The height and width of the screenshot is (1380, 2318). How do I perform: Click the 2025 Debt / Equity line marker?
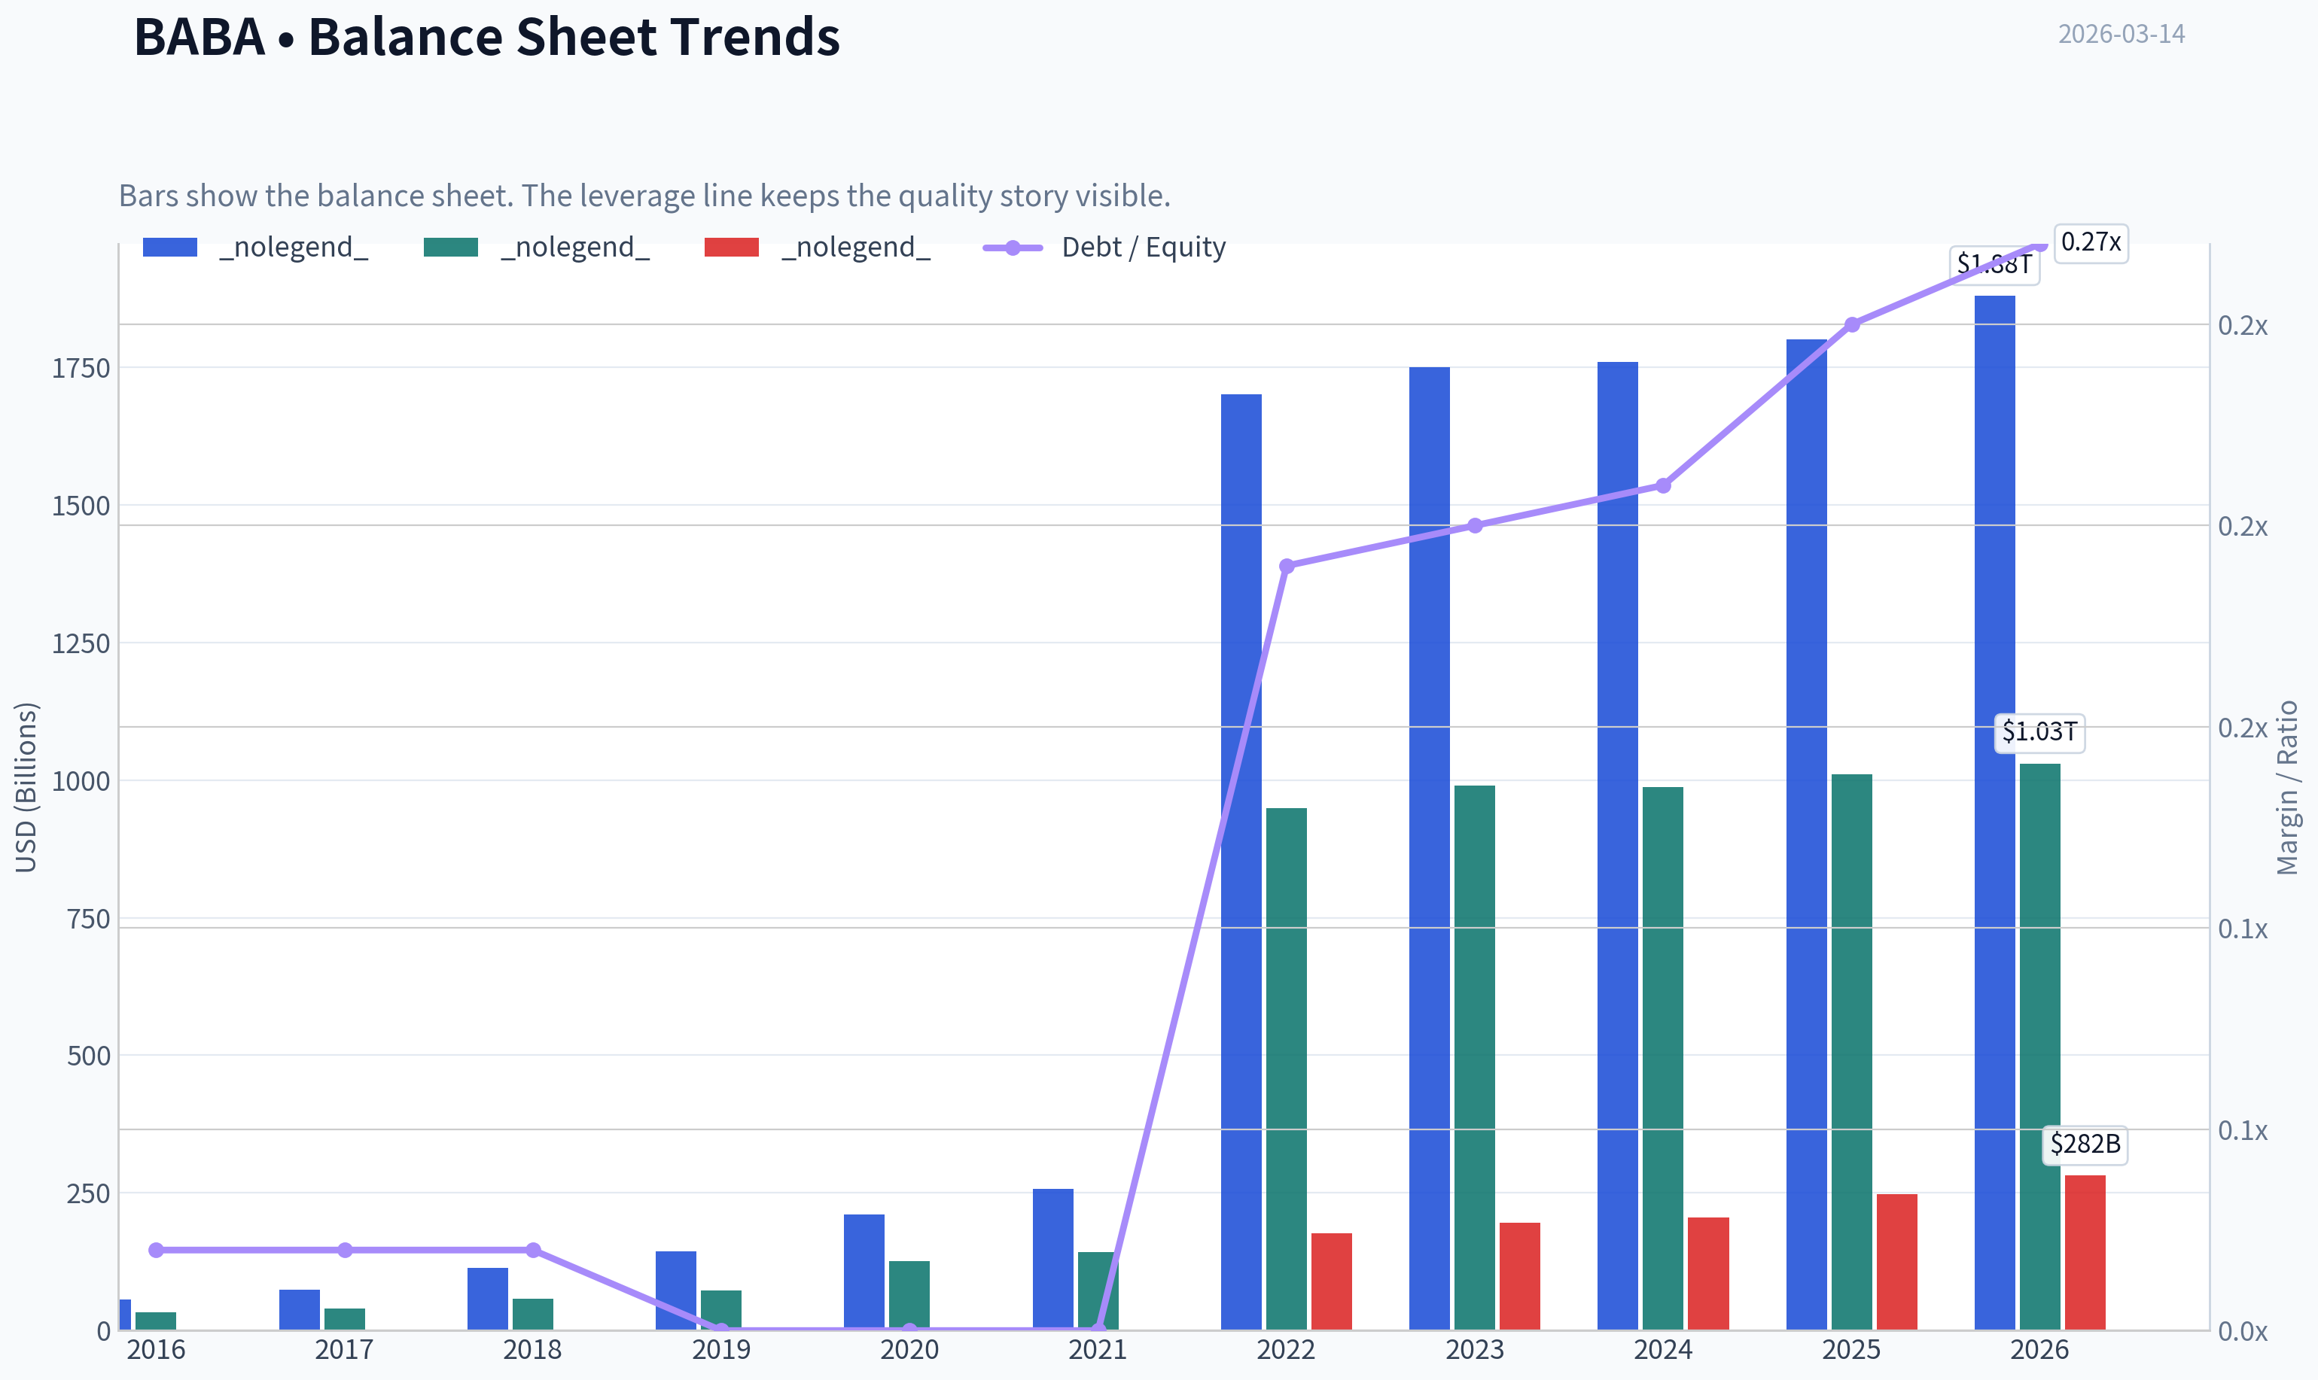pos(1852,324)
